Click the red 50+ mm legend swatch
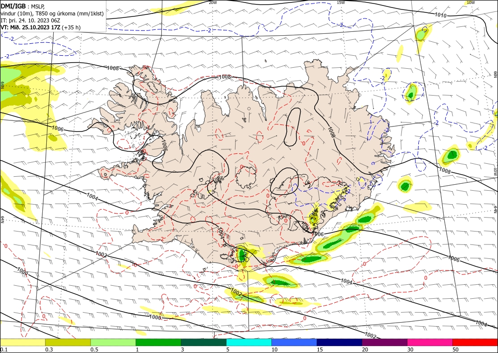 475,342
